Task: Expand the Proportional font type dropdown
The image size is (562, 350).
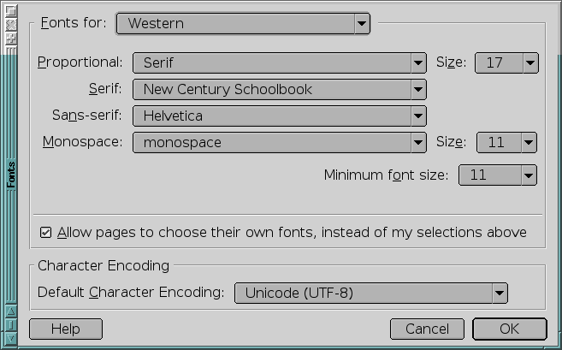Action: point(280,62)
